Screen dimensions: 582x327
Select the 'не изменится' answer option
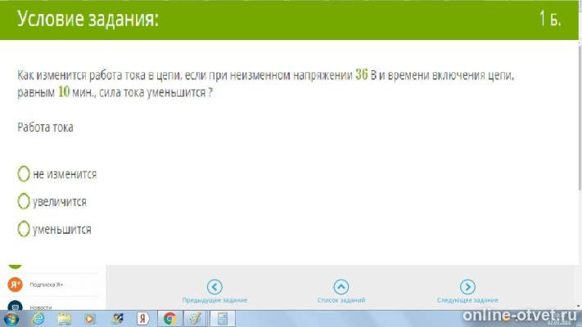click(x=24, y=173)
